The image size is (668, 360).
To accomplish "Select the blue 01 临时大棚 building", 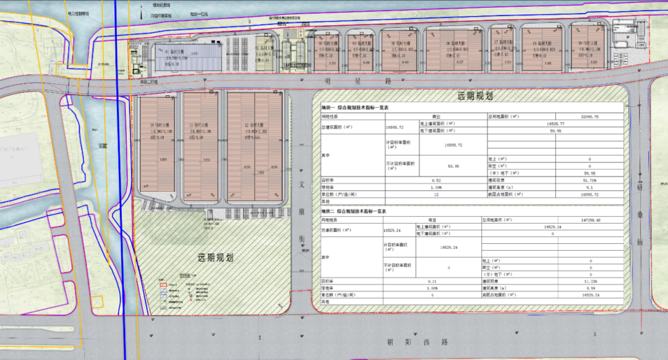I will 188,57.
